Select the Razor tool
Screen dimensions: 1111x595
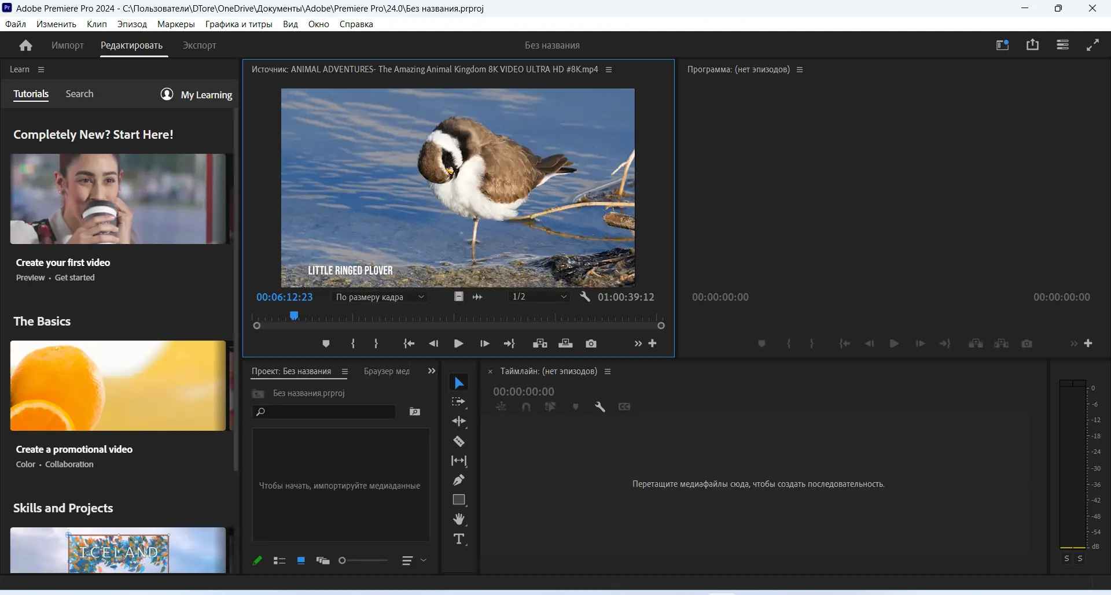coord(459,442)
